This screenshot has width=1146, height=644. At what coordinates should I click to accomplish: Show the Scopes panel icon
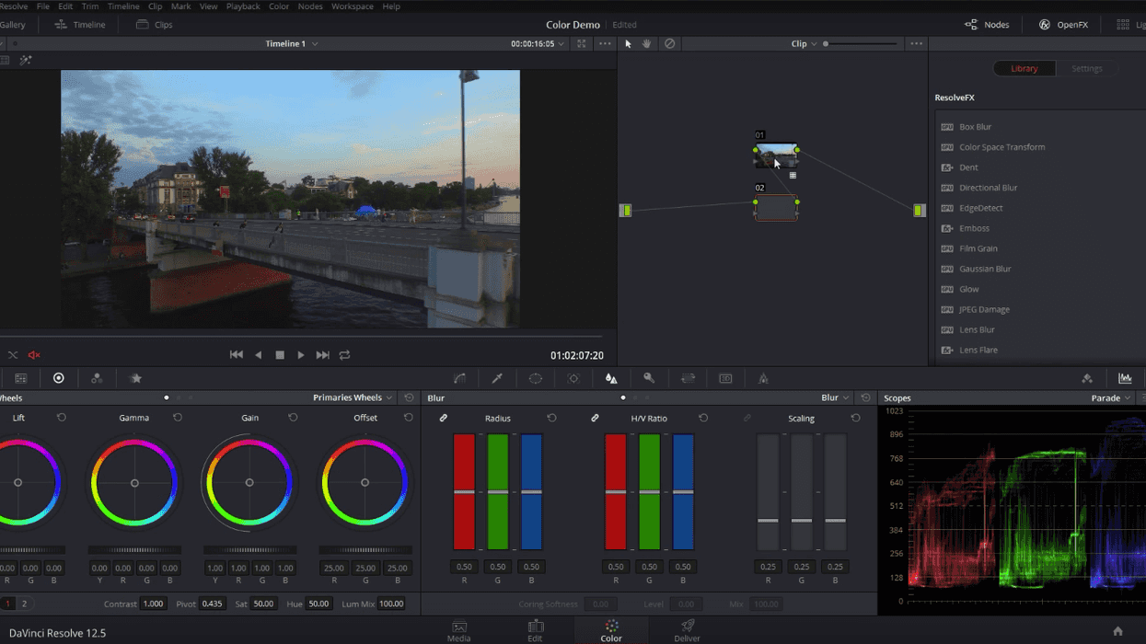pos(1125,378)
